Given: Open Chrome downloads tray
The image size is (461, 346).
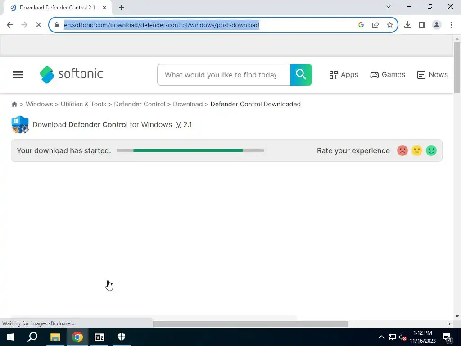Looking at the screenshot, I should (408, 25).
